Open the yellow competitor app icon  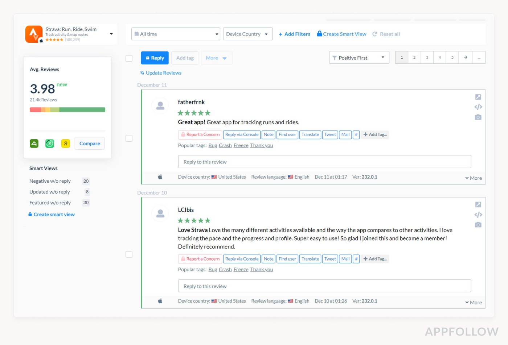[66, 144]
